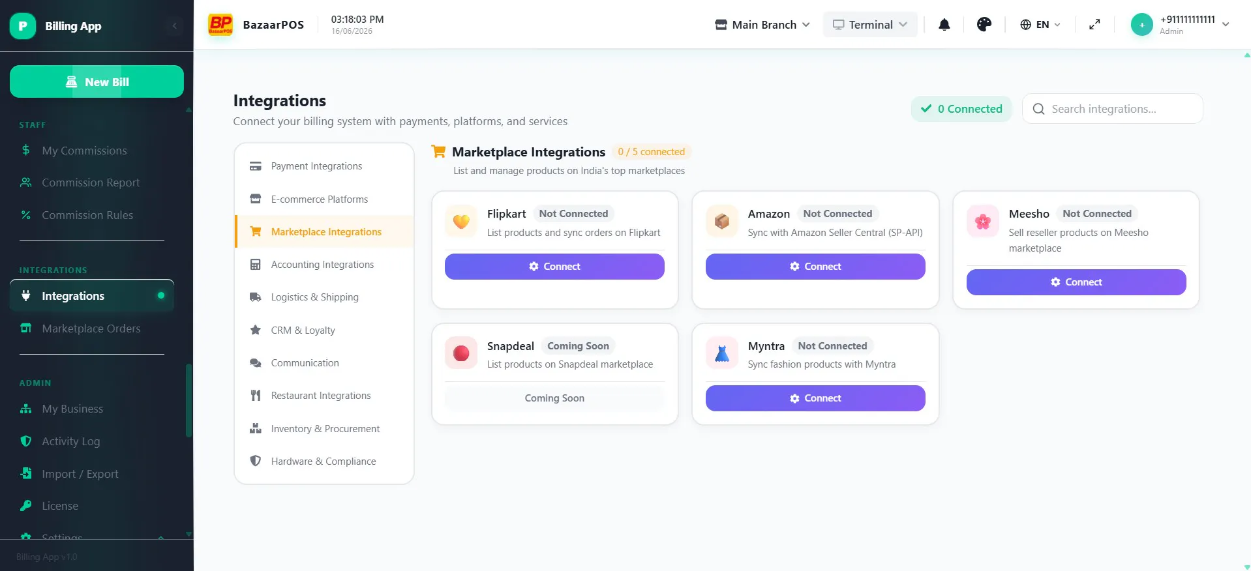Viewport: 1251px width, 571px height.
Task: Connect the Myntra integration
Action: (x=815, y=398)
